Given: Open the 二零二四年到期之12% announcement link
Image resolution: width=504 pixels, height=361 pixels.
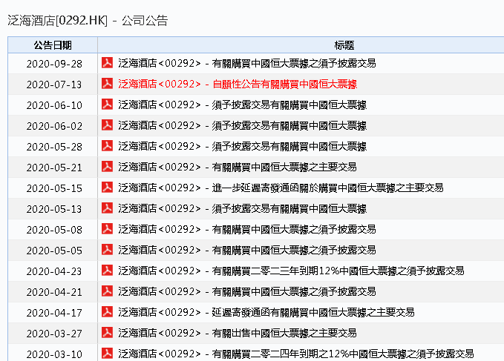Looking at the screenshot, I should tap(296, 354).
